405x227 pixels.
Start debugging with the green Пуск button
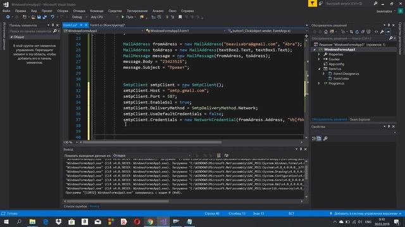128,17
